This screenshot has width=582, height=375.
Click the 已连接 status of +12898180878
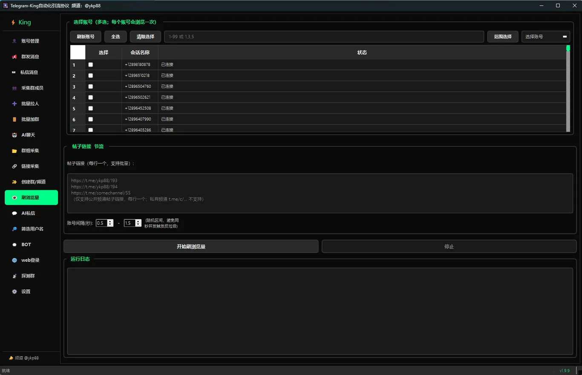[167, 65]
